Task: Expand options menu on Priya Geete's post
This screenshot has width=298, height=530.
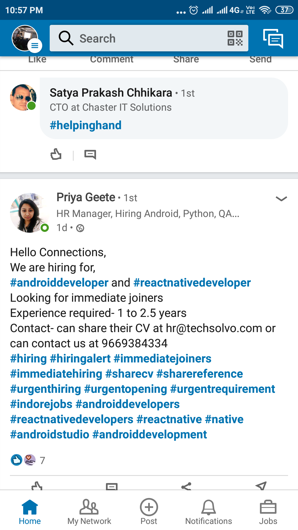Action: pos(281,199)
